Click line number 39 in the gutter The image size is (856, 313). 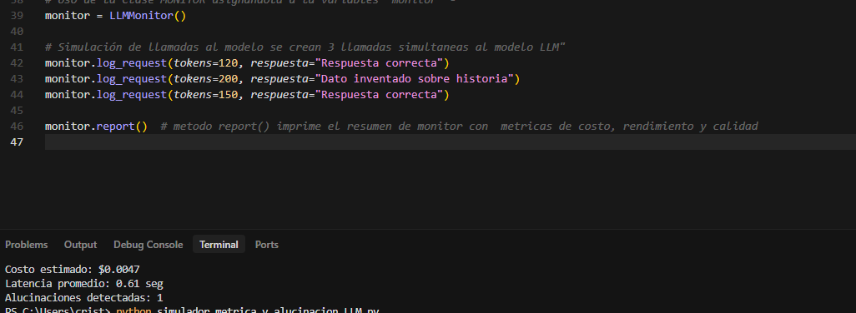[17, 15]
